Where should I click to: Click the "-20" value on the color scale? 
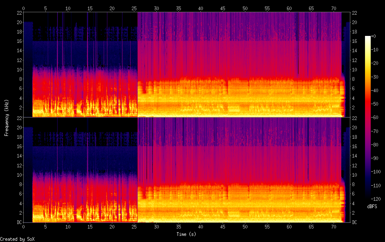click(x=375, y=63)
